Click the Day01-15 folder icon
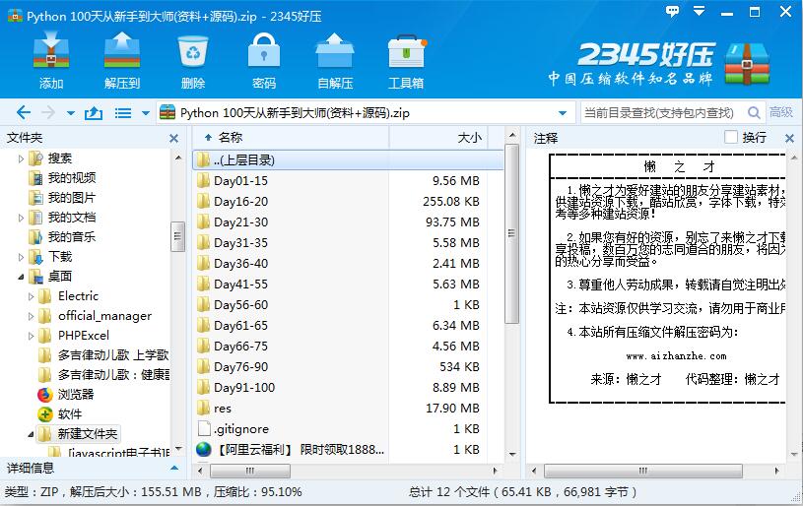Image resolution: width=803 pixels, height=506 pixels. point(204,180)
